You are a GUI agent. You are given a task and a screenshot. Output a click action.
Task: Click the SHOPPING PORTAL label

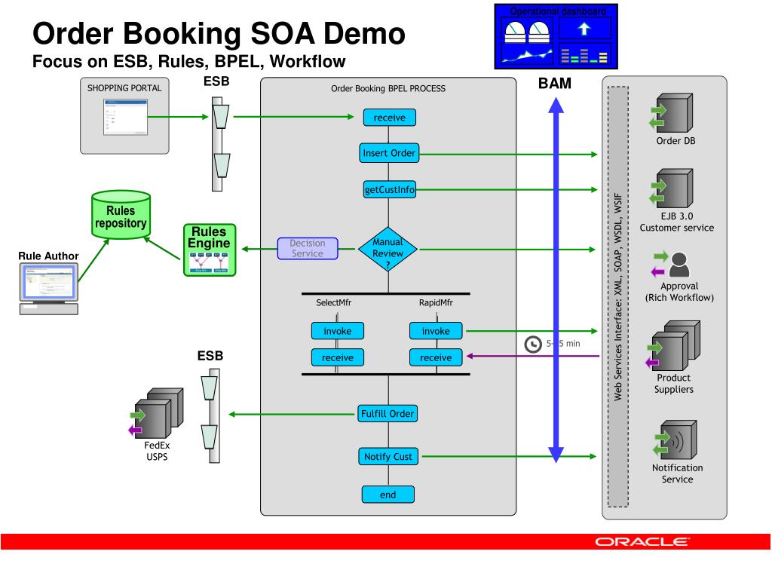coord(124,88)
